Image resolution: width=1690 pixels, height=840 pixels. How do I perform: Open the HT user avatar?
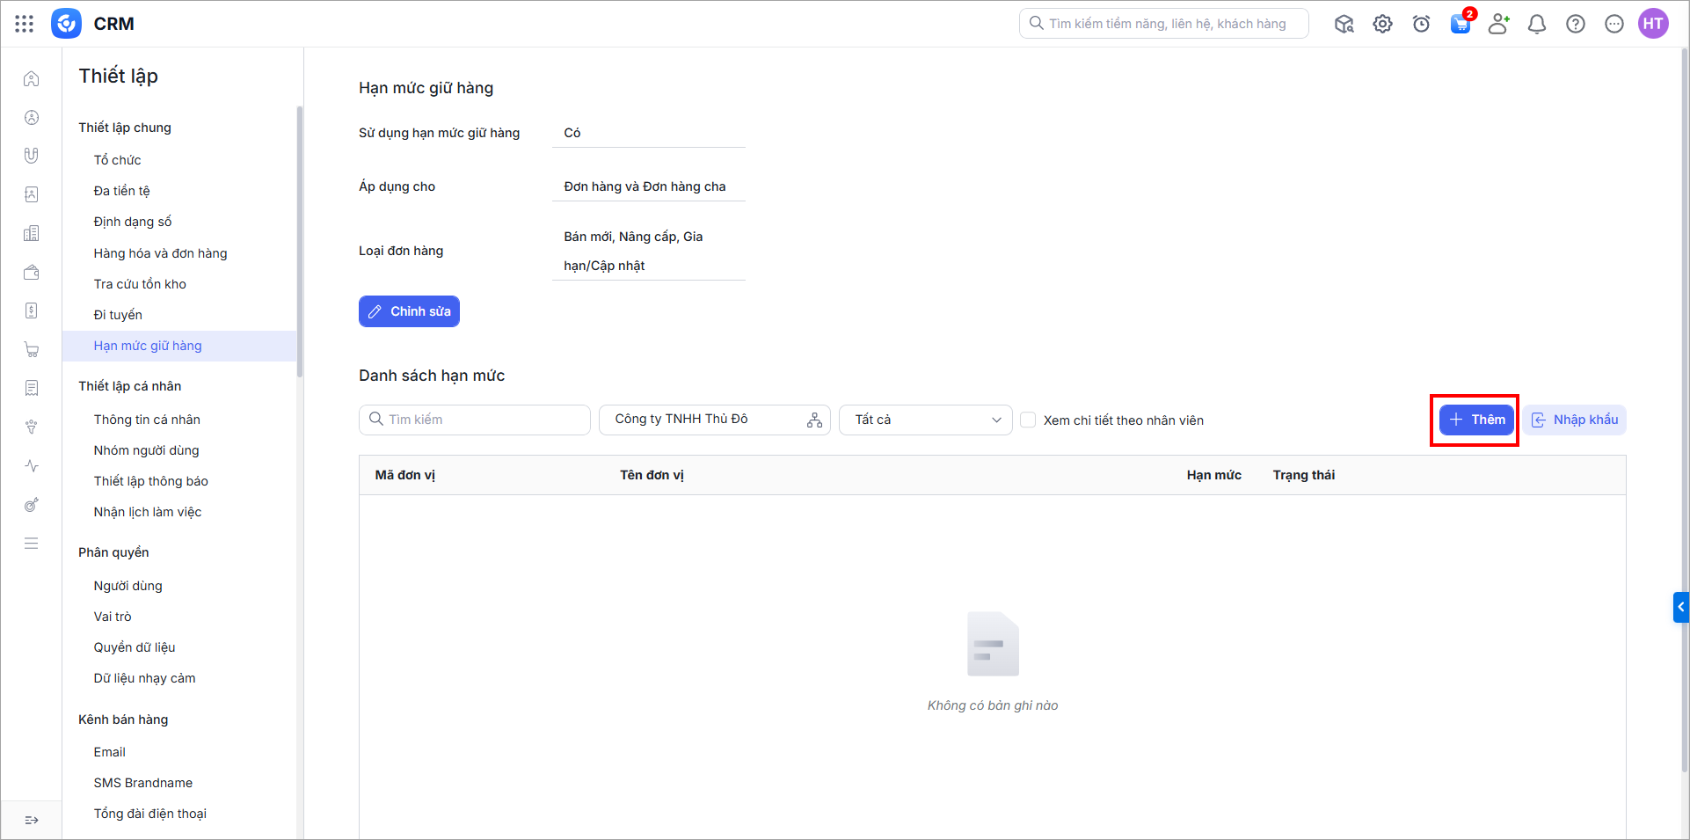(x=1653, y=24)
